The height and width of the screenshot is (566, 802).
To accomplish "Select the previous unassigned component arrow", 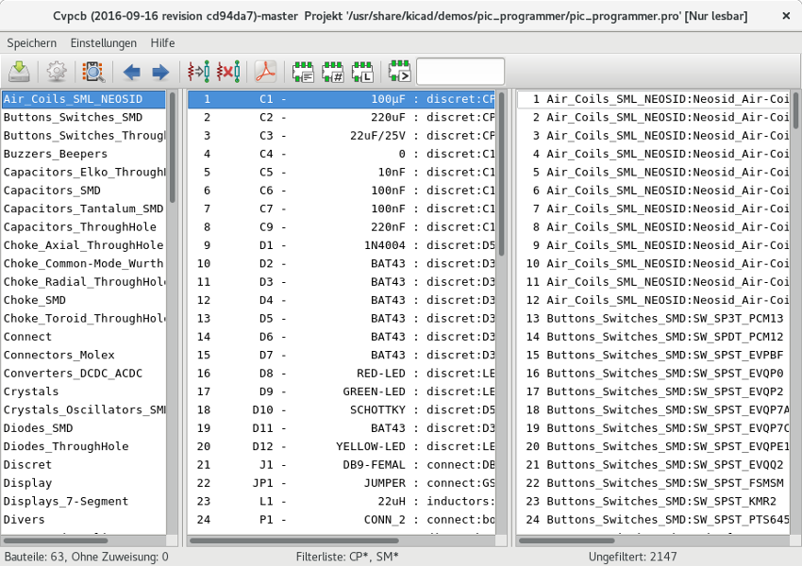I will [131, 71].
